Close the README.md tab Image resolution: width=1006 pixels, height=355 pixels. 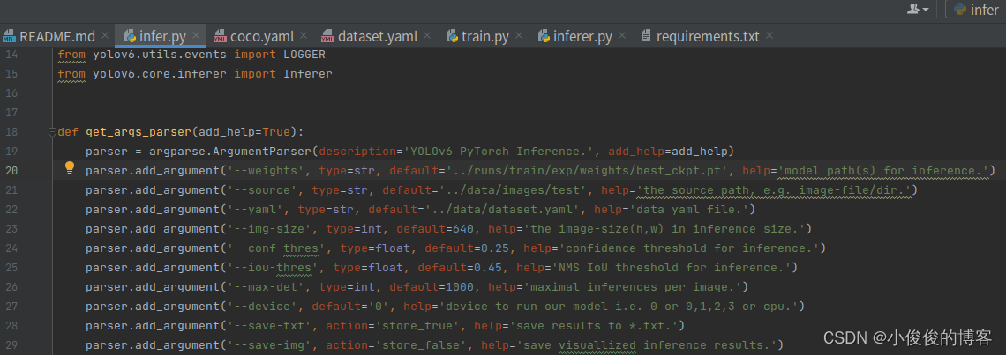[106, 36]
